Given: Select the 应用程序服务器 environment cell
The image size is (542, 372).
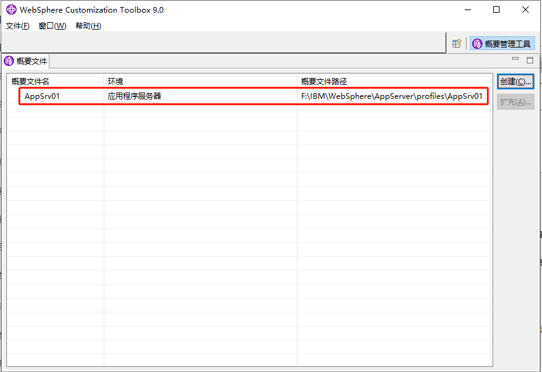Looking at the screenshot, I should [134, 96].
